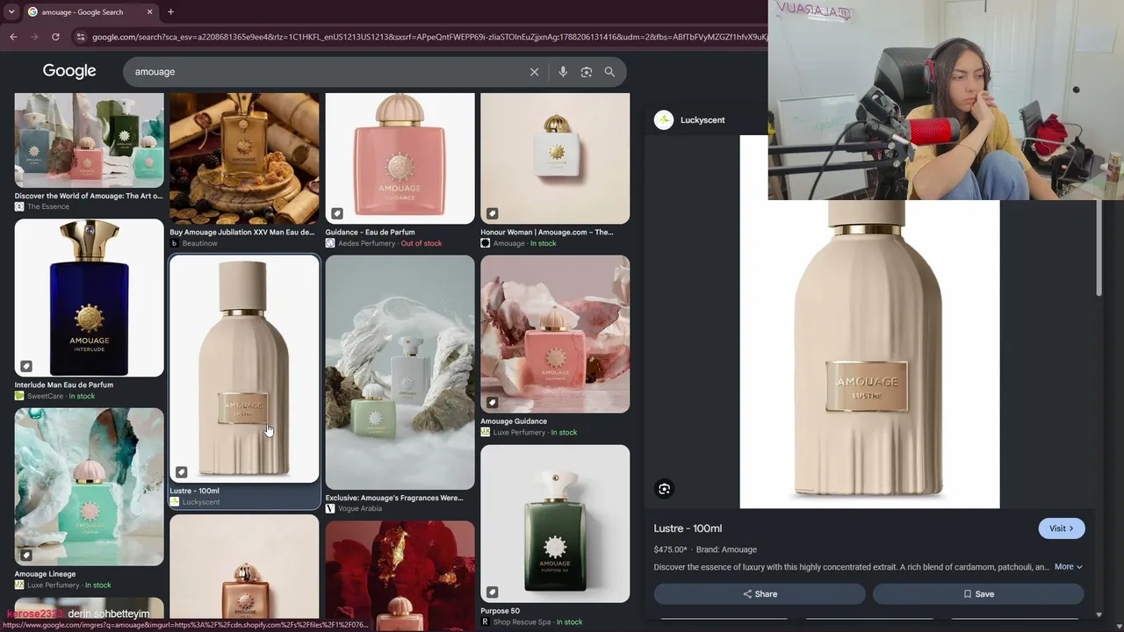This screenshot has width=1124, height=632.
Task: Open the Discover the World of Amouage thumbnail
Action: (x=89, y=140)
